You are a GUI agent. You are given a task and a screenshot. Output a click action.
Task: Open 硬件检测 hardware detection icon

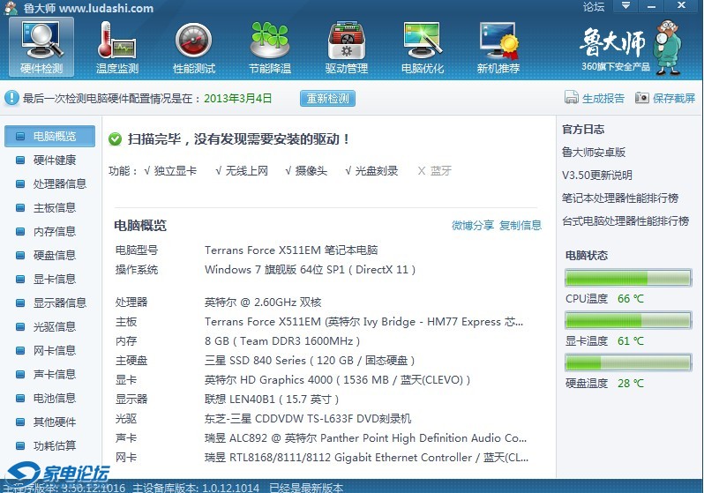41,47
